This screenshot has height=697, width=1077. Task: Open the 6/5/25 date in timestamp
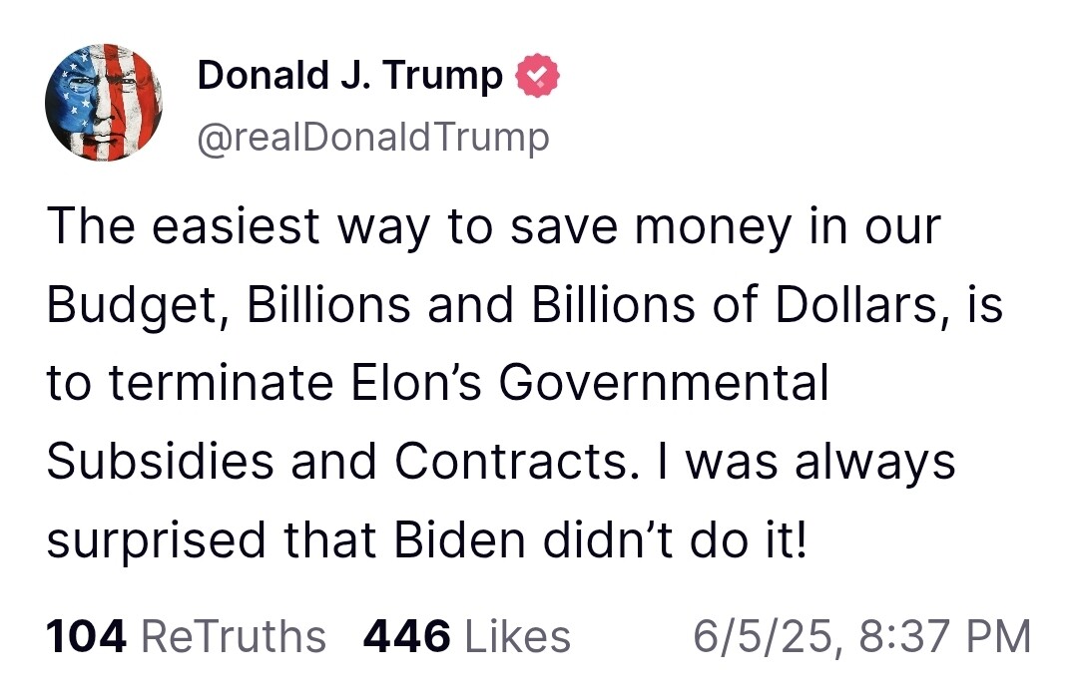pos(765,636)
